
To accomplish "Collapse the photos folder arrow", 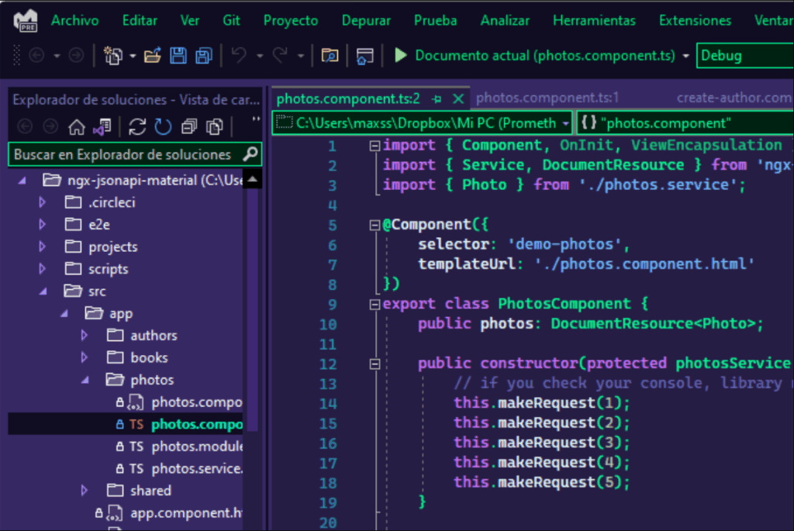I will [85, 380].
